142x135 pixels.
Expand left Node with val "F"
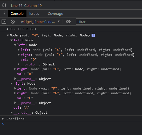tap(15, 88)
